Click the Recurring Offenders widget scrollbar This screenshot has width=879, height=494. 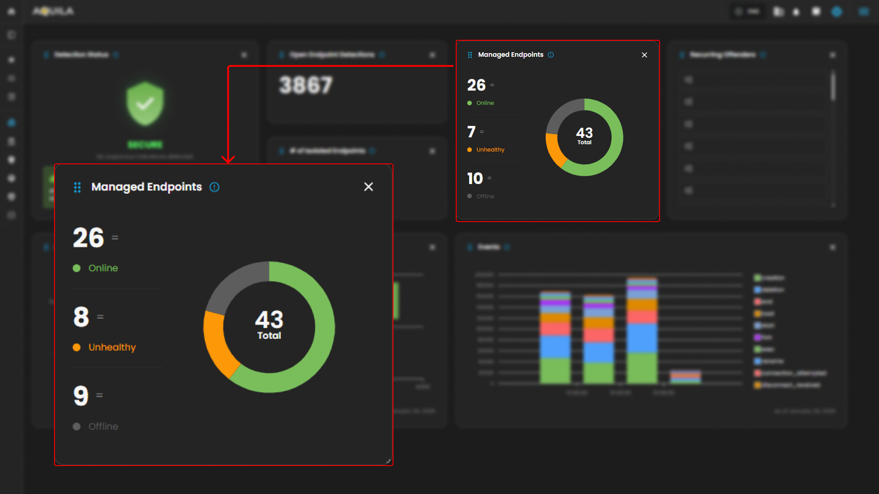pos(833,87)
